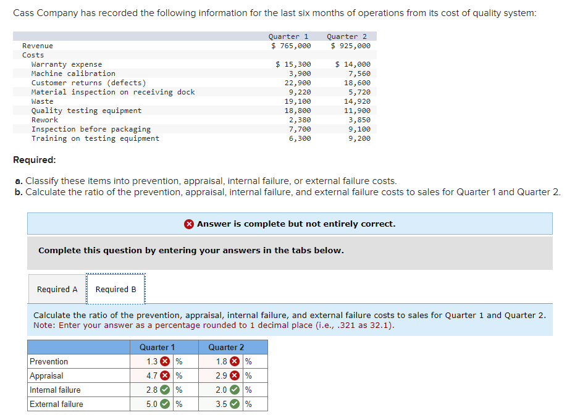
Task: Click the Appraisal row label
Action: click(46, 375)
